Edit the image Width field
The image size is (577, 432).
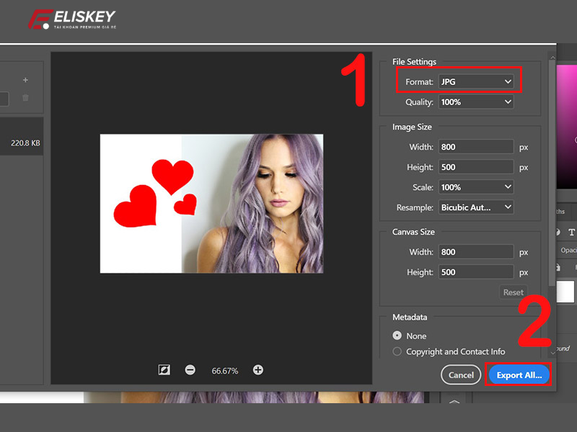(475, 146)
